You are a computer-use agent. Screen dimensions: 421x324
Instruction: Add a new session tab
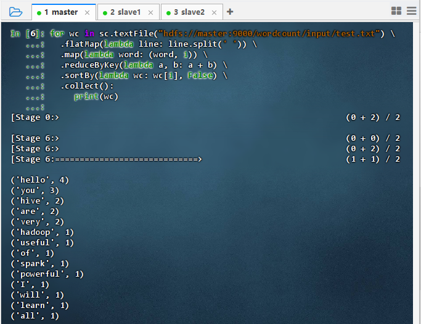coord(230,12)
